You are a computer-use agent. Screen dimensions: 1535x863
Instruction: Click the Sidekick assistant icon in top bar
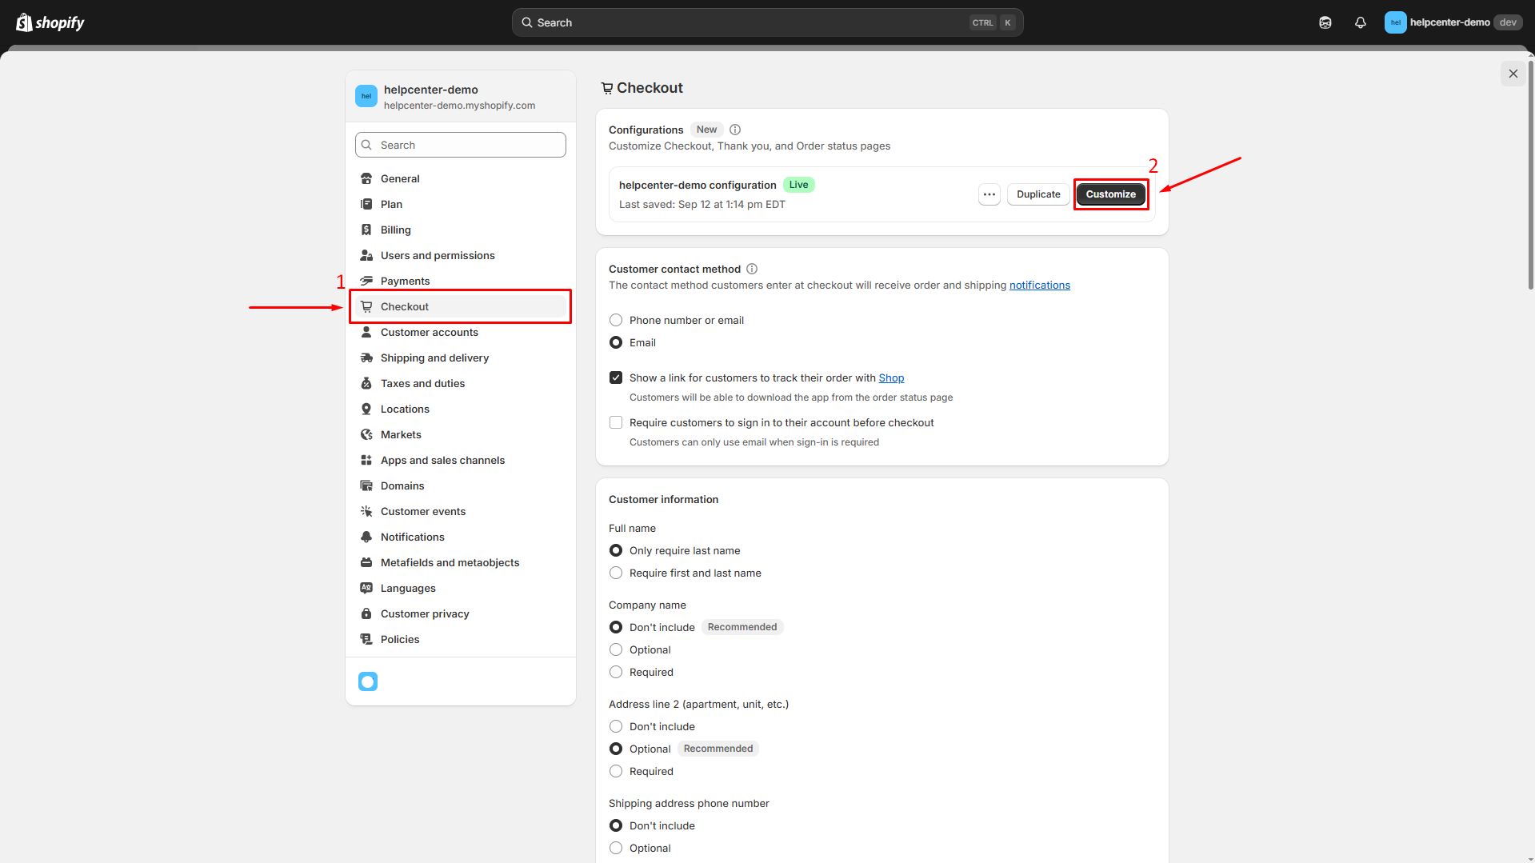1325,22
